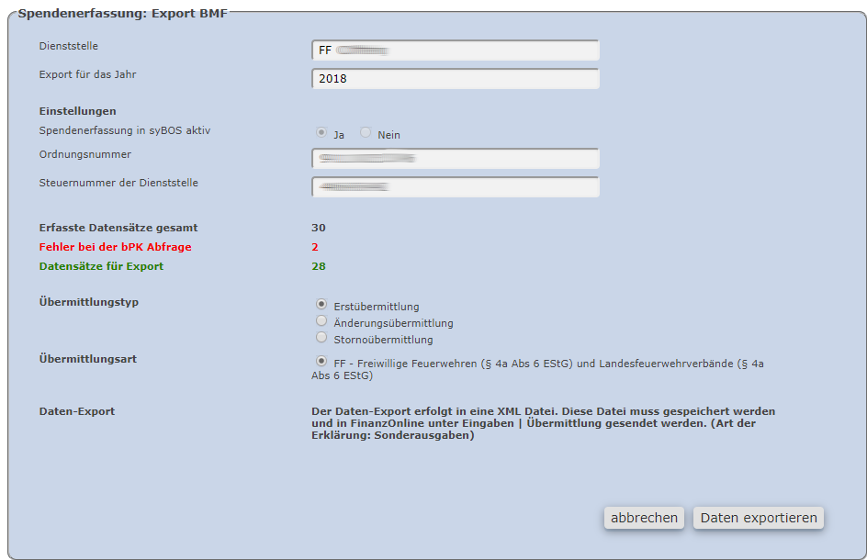The height and width of the screenshot is (560, 867).
Task: Select FF - Freiwillige Feuerwehren Übermittlungsart
Action: [x=321, y=362]
